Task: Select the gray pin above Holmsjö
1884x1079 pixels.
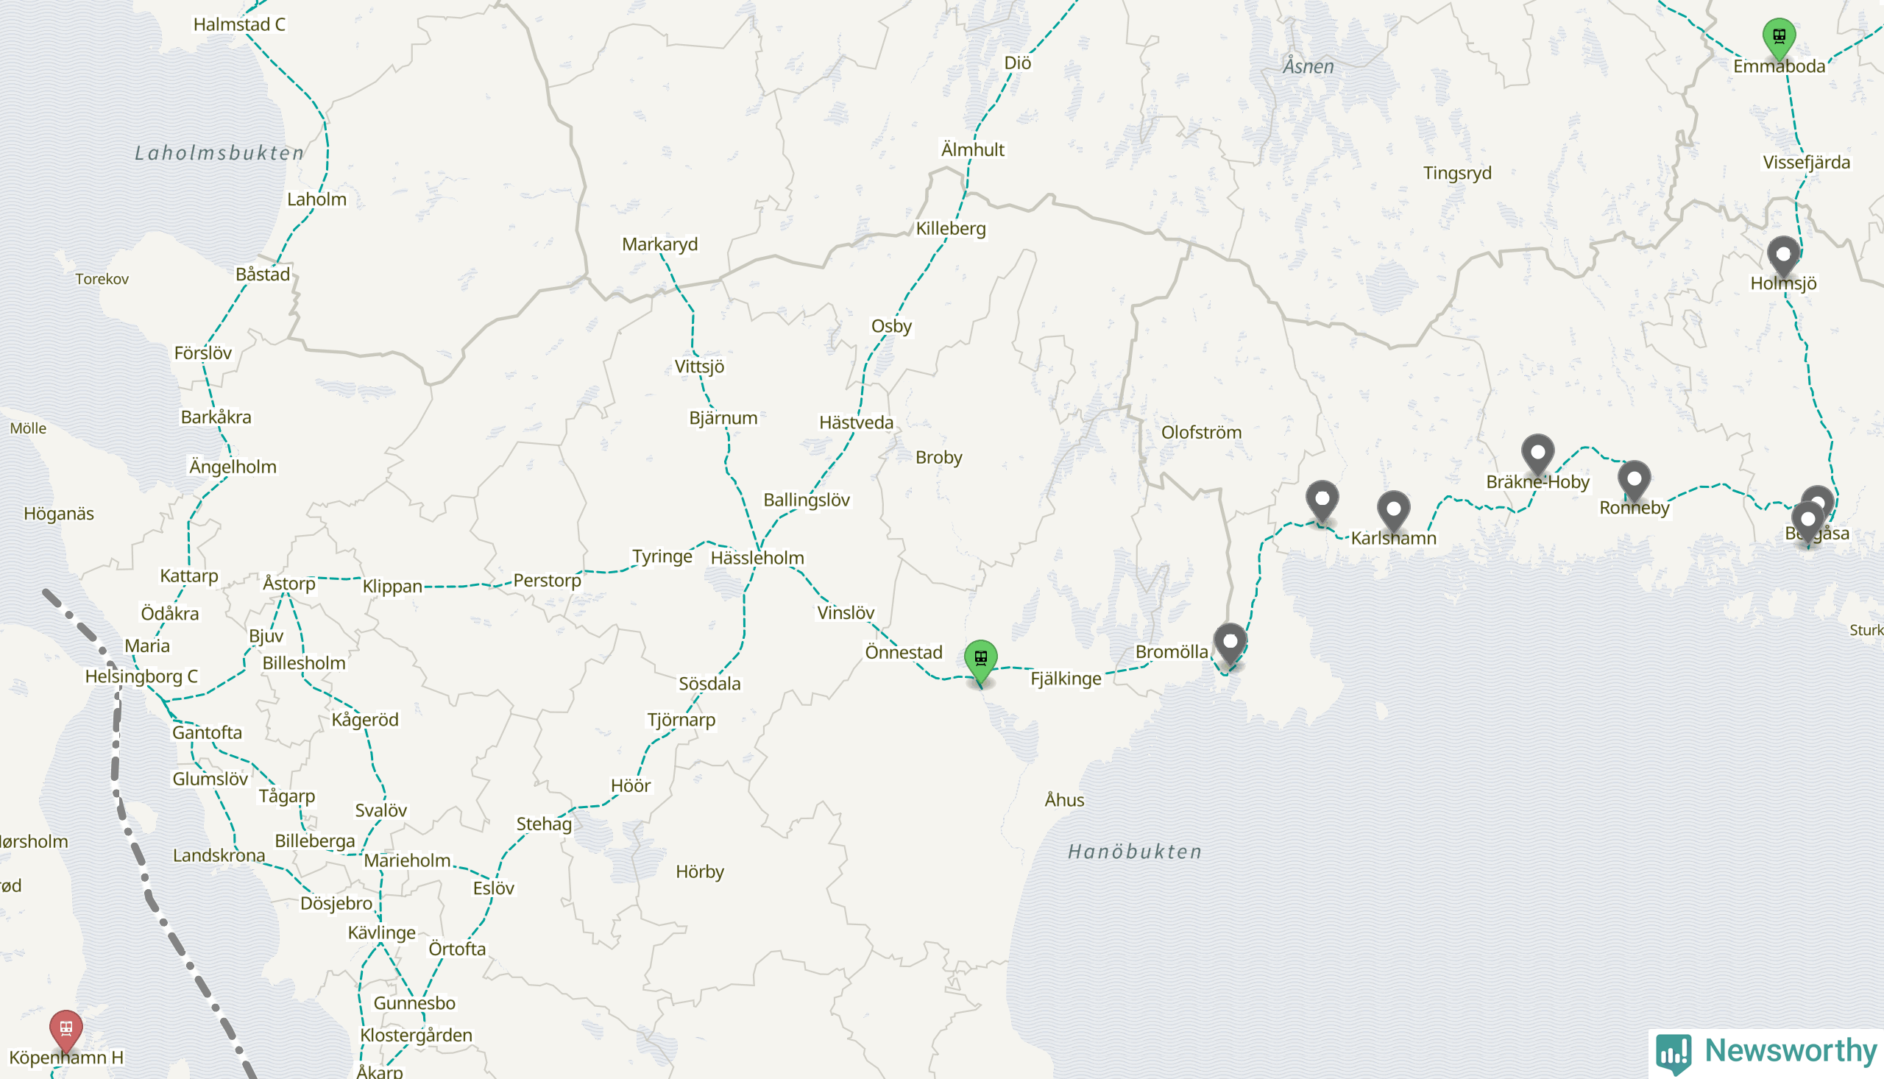Action: [1783, 255]
